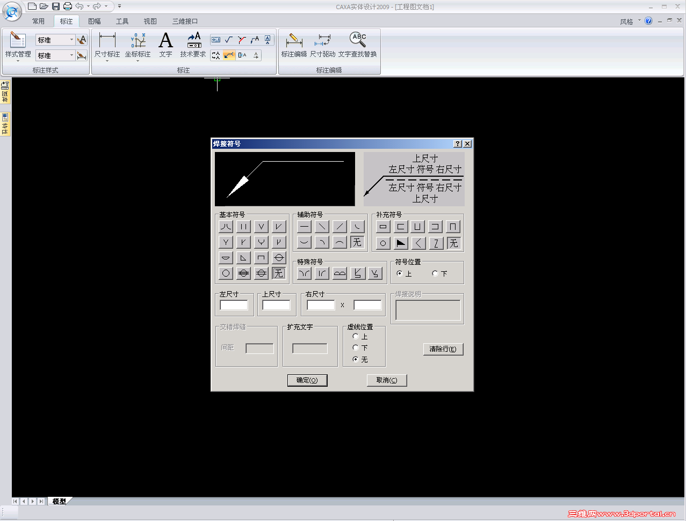Click the dialog's ? help button

click(457, 144)
